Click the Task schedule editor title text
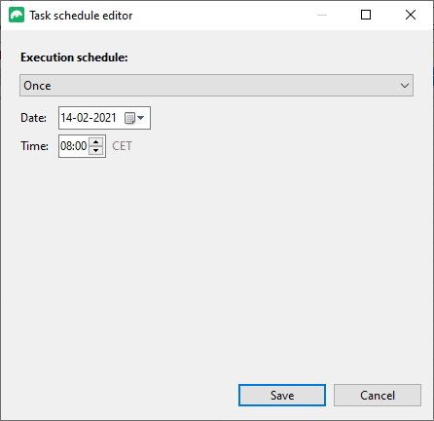Viewport: 434px width, 421px height. (x=81, y=16)
